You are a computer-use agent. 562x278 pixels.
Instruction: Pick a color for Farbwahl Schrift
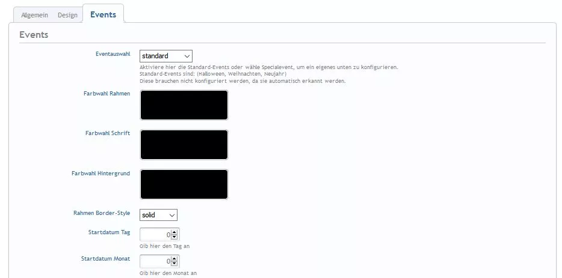click(x=184, y=145)
